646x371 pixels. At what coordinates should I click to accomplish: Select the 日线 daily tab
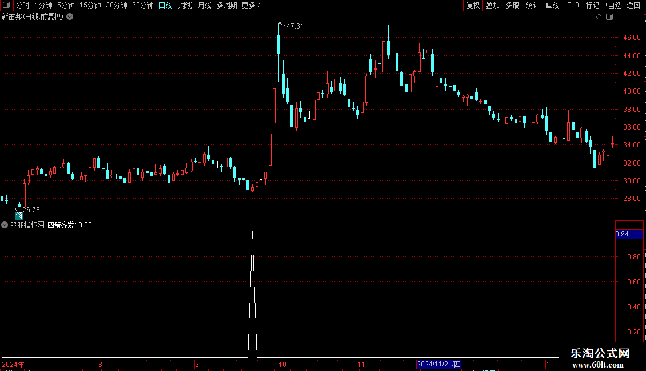point(166,5)
